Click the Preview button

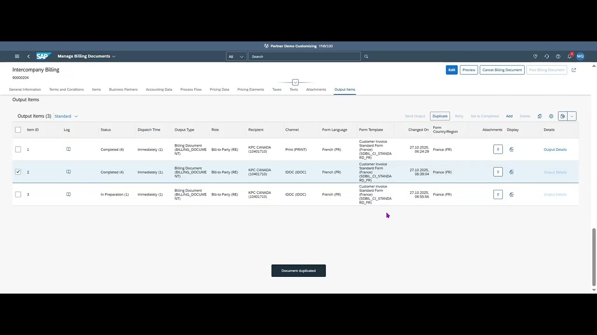[469, 70]
